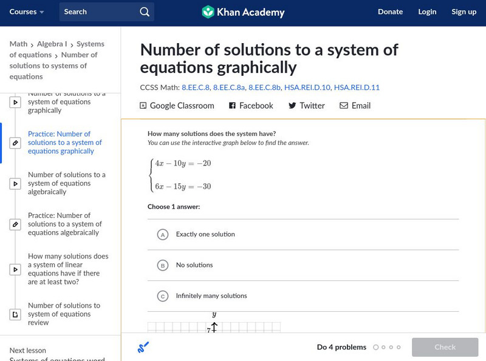Click the video icon for solutions algebraically

16,183
